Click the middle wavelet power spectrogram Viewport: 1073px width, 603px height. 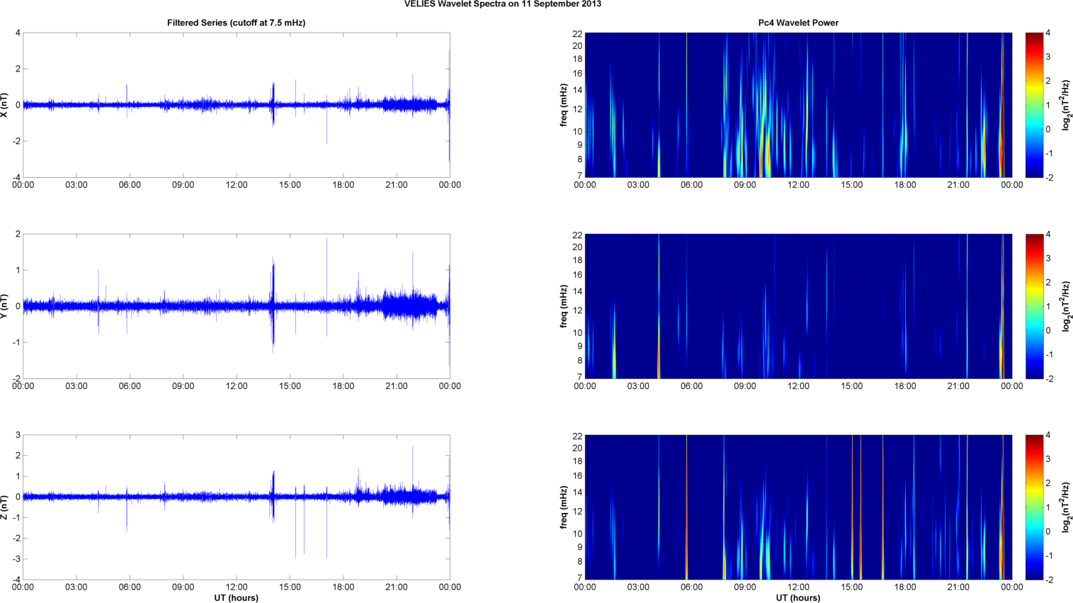coord(797,306)
